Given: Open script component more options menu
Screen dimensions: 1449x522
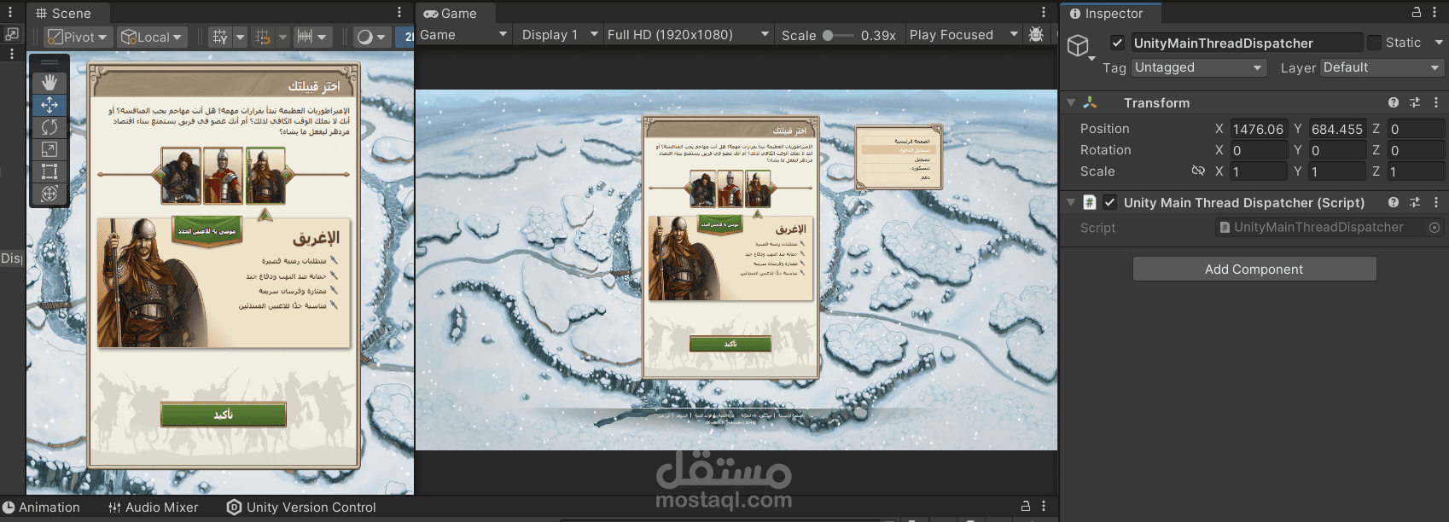Looking at the screenshot, I should (x=1436, y=202).
